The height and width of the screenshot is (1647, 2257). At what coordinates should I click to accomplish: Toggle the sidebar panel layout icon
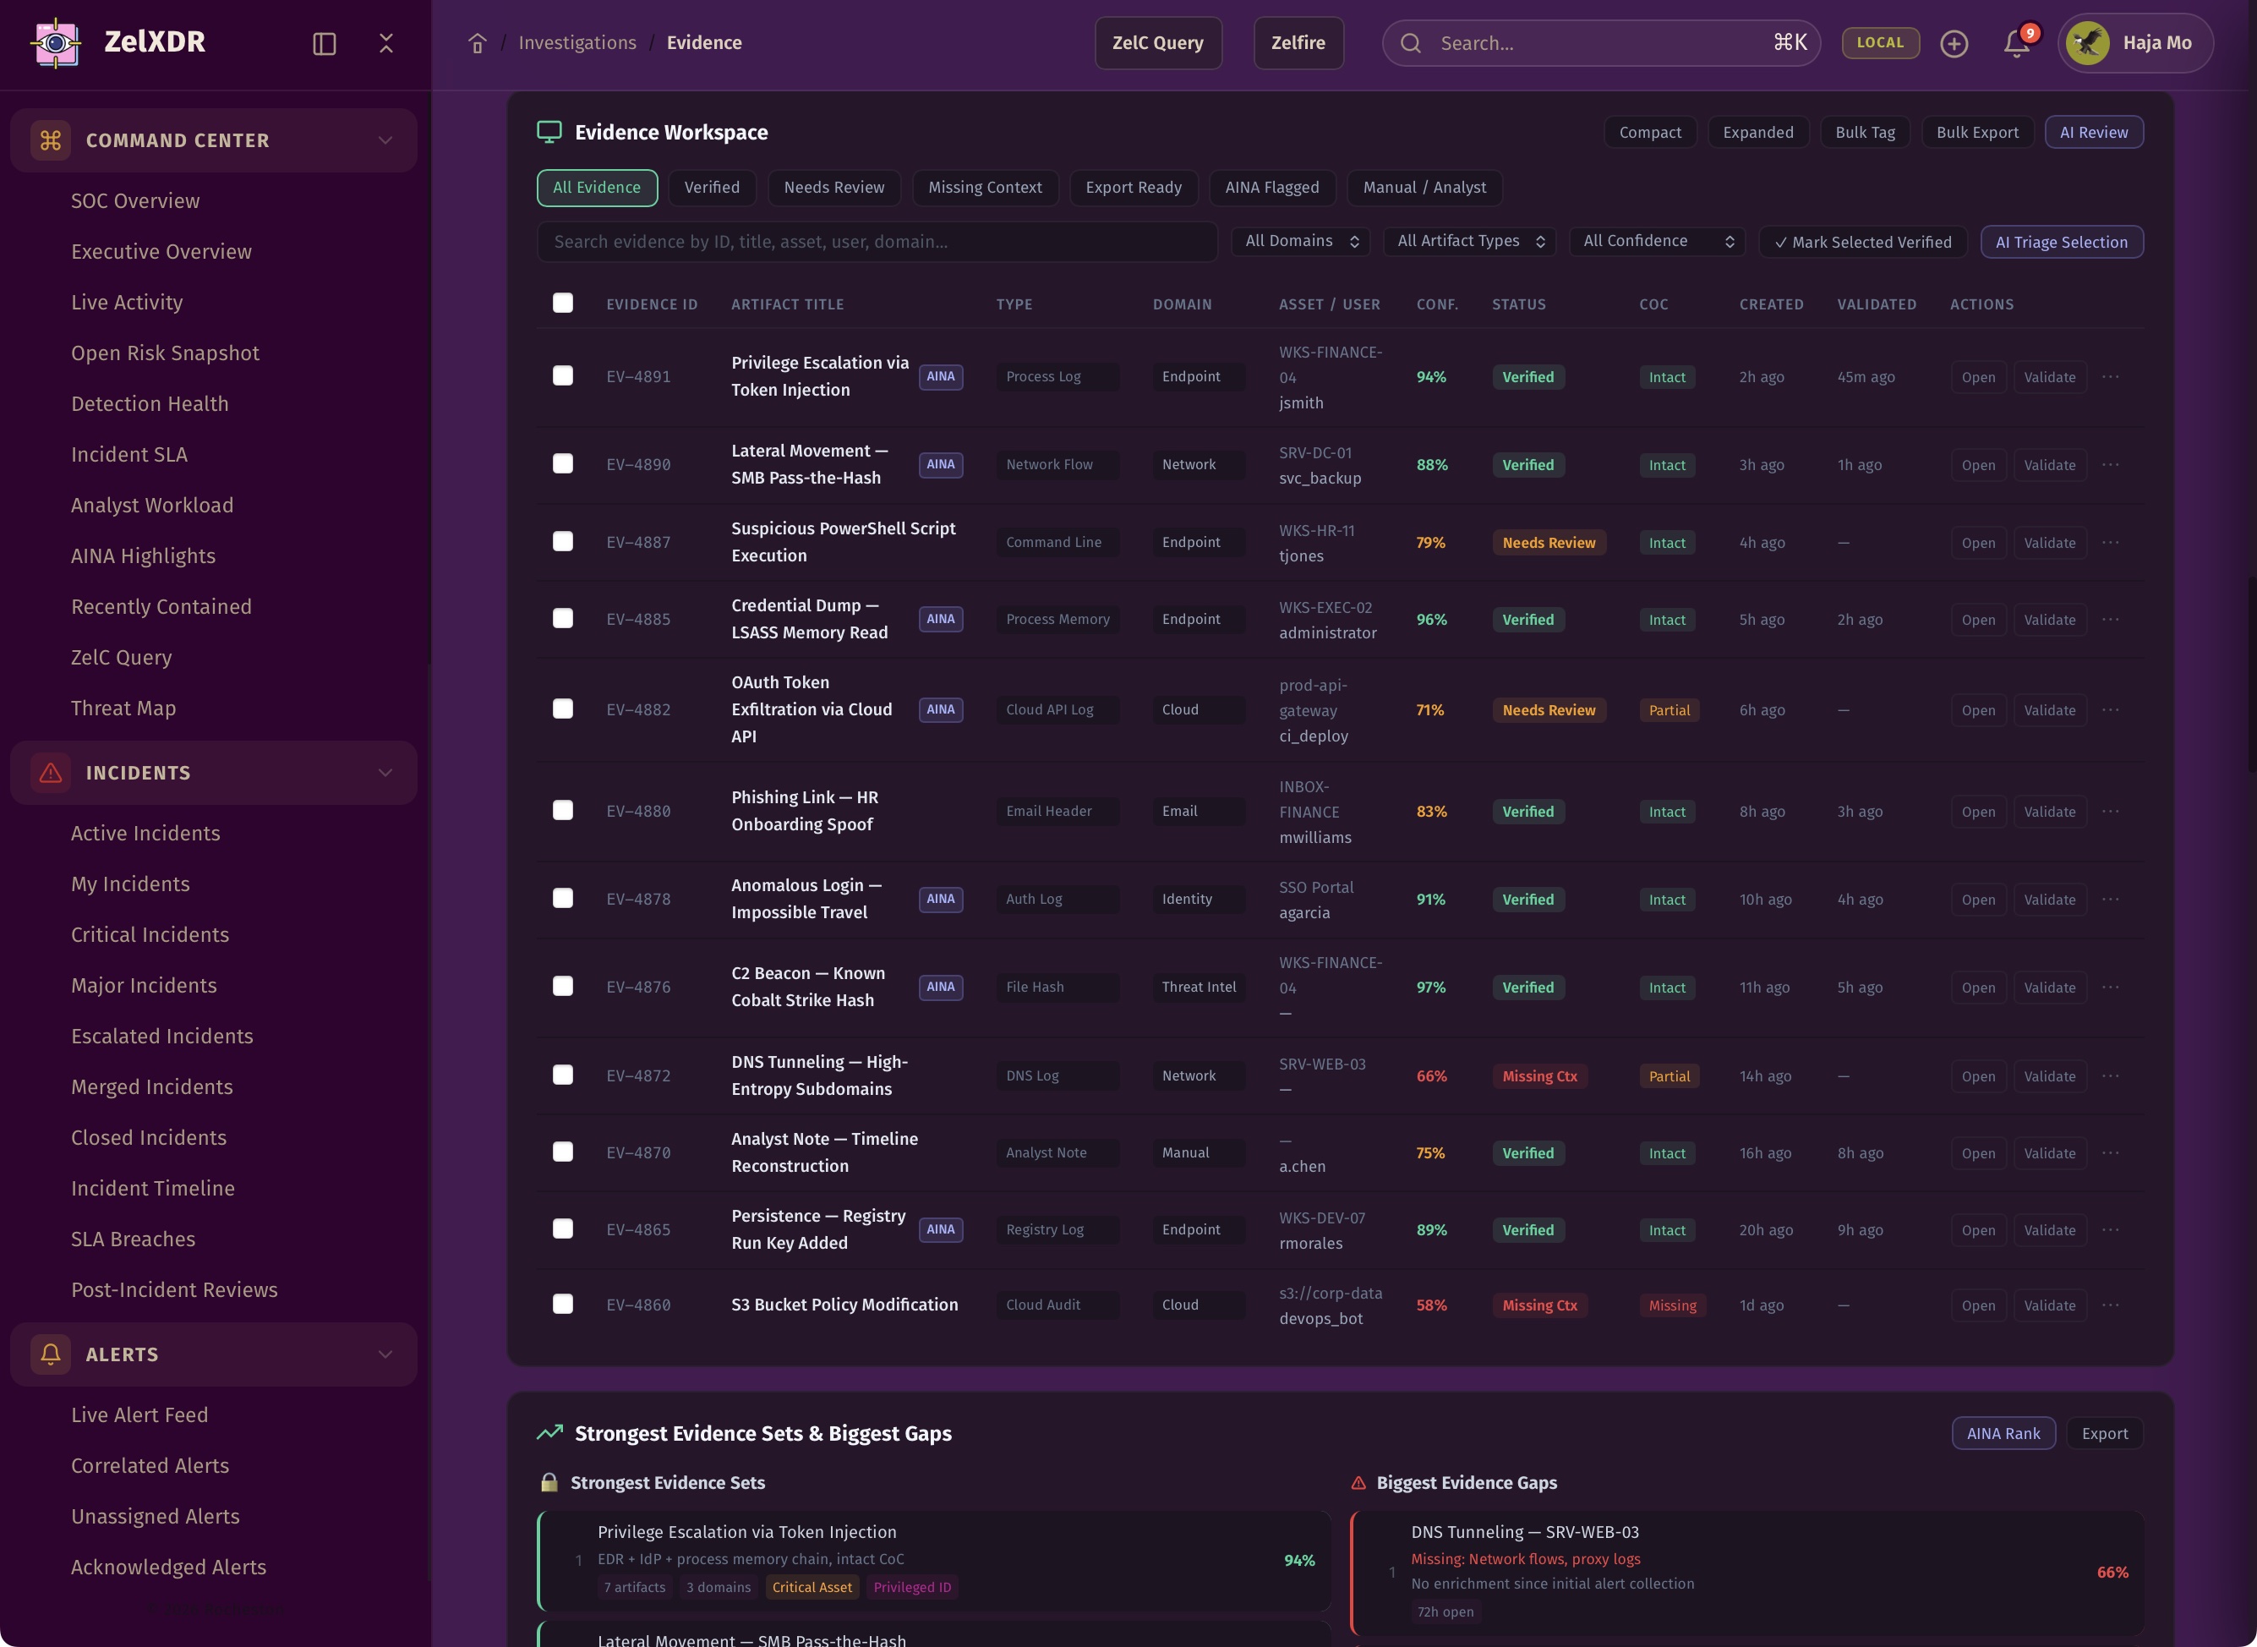pyautogui.click(x=324, y=43)
